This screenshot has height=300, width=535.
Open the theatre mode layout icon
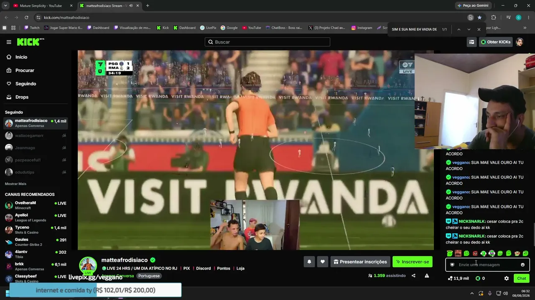coord(471,42)
